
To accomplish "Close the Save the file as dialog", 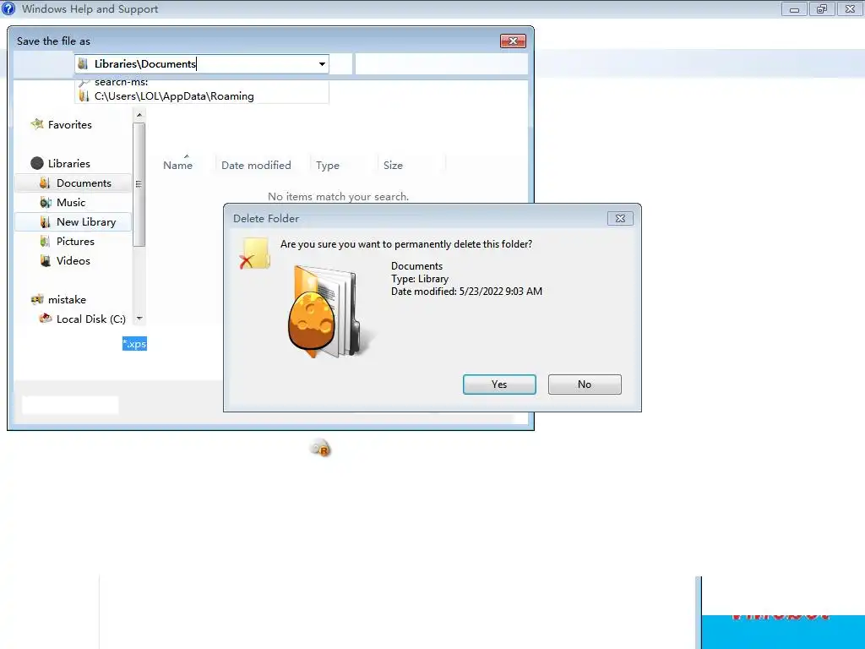I will (x=513, y=41).
